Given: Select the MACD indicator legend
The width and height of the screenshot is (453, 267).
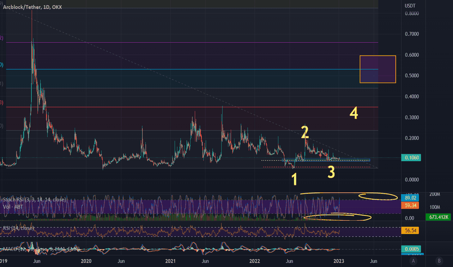Looking at the screenshot, I should pyautogui.click(x=40, y=249).
